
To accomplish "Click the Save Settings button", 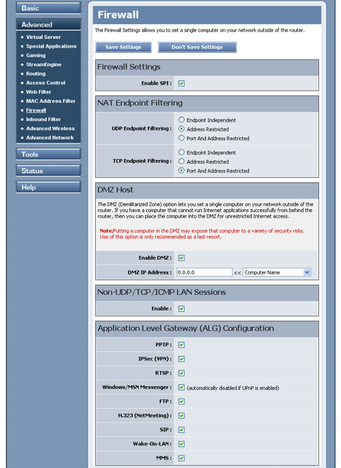I will [x=123, y=47].
